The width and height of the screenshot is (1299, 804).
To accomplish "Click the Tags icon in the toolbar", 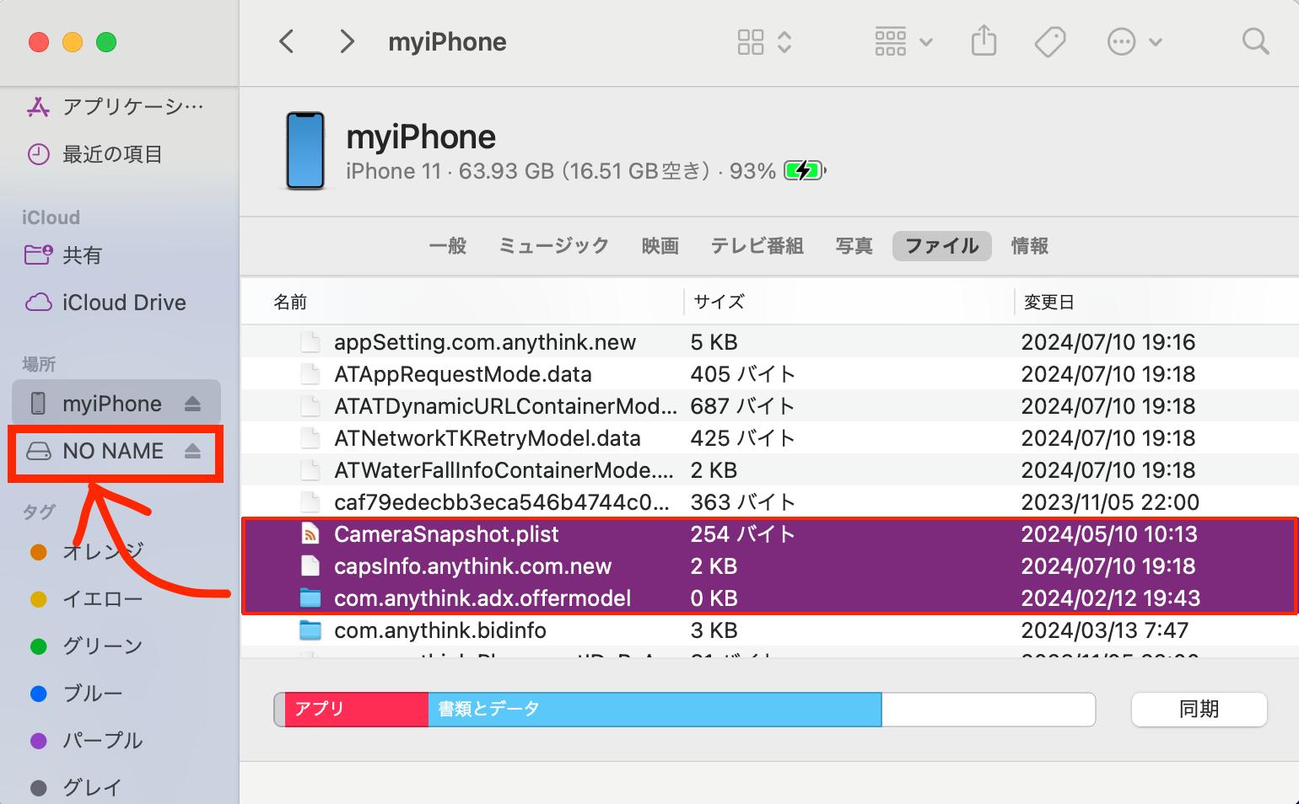I will pyautogui.click(x=1049, y=40).
